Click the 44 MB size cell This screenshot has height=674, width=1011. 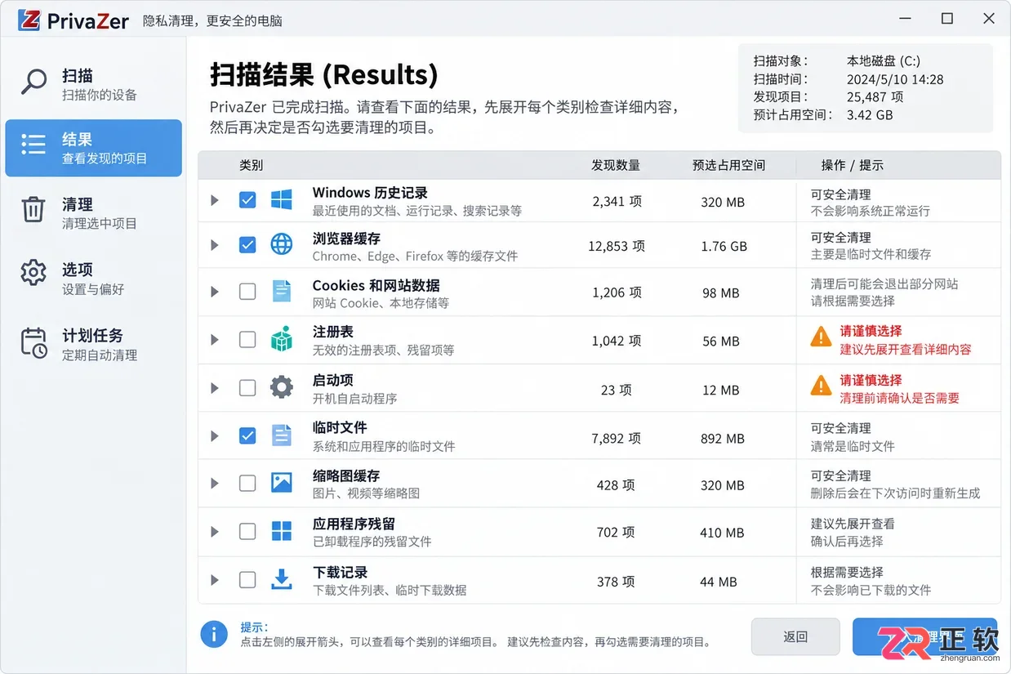point(719,582)
